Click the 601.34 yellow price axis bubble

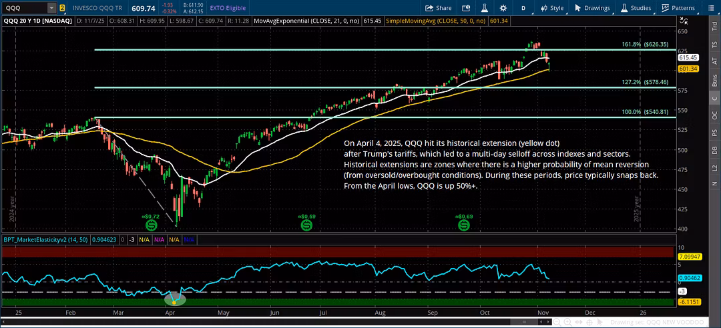click(688, 69)
